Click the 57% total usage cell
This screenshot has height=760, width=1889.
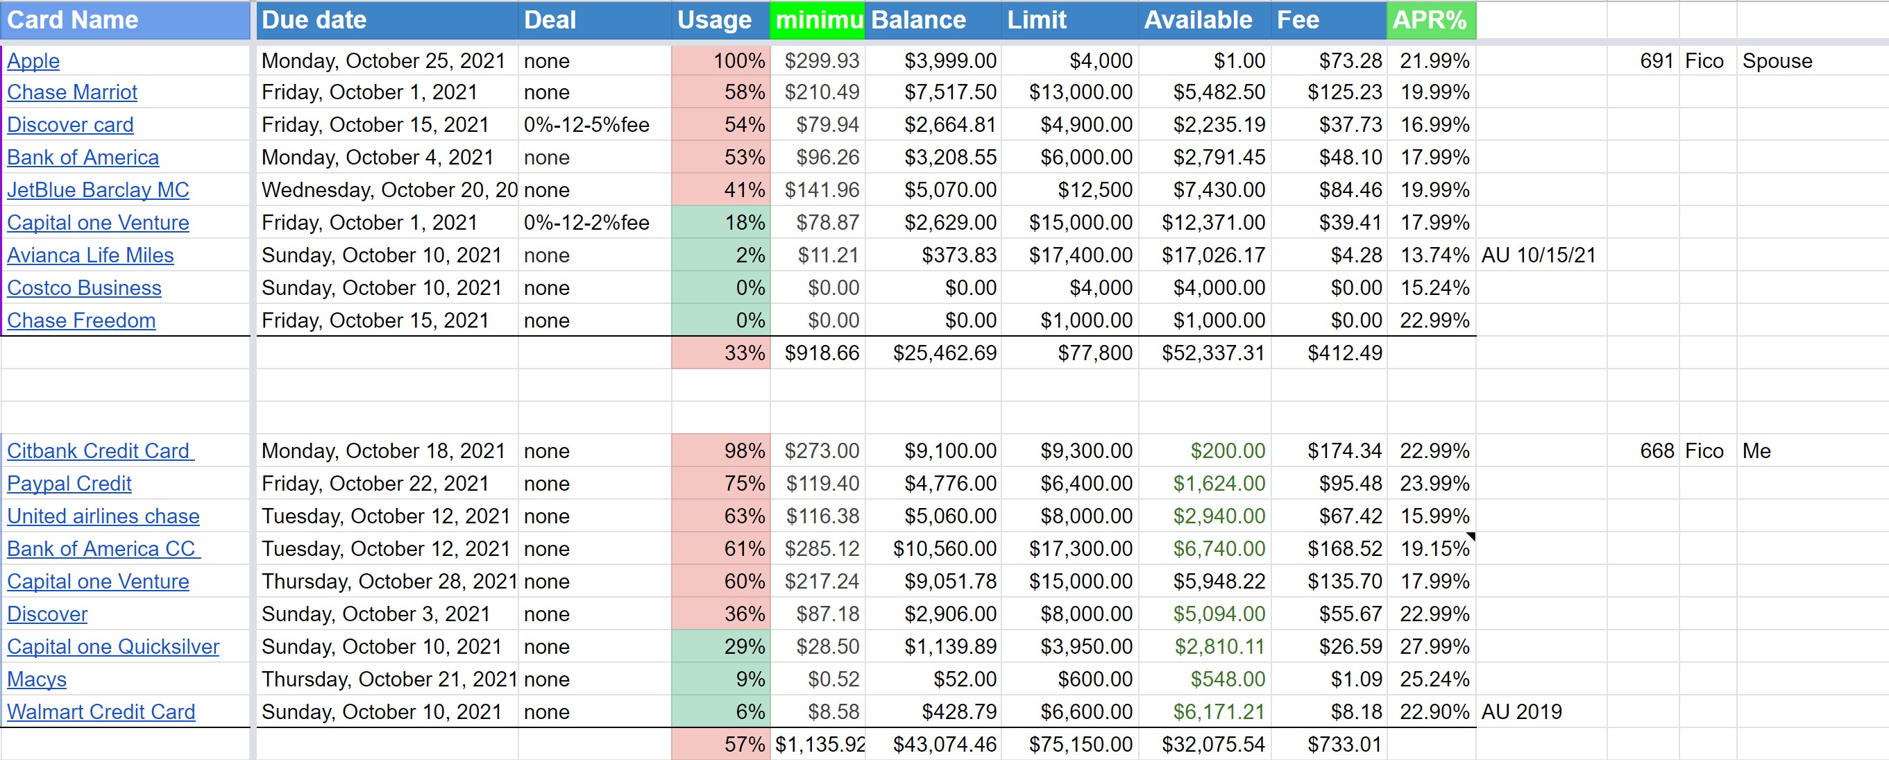pos(721,745)
